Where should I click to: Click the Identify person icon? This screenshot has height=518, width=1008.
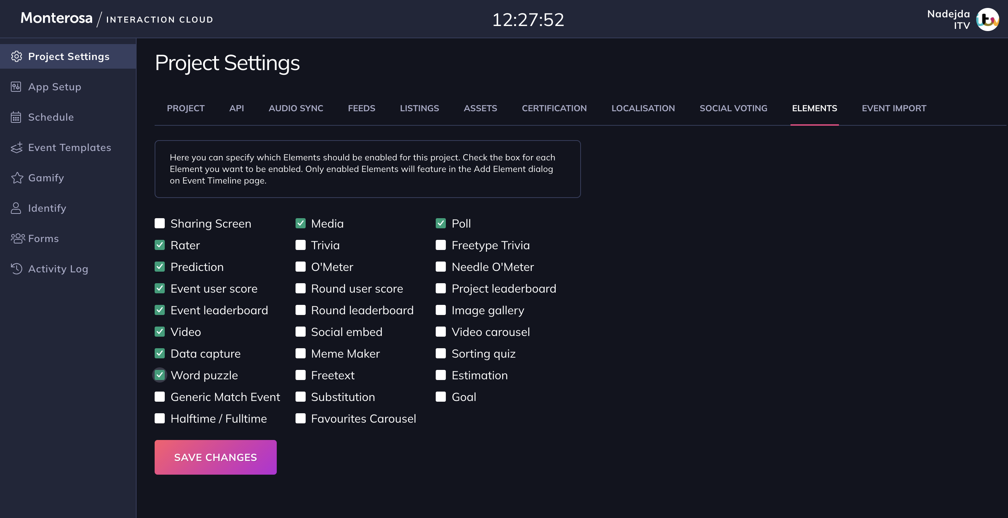[x=16, y=208]
